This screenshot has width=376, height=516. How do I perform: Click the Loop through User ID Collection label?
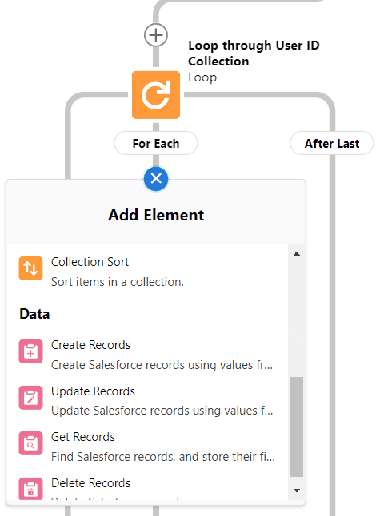tap(254, 53)
